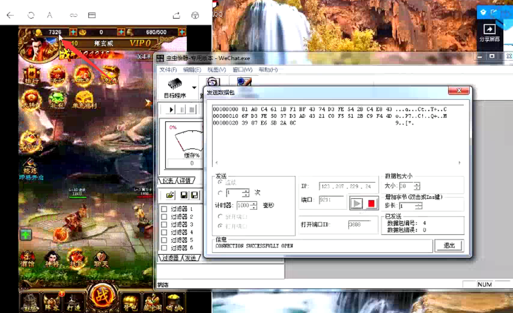This screenshot has height=313, width=513.
Task: Open the 编辑(E) menu
Action: [192, 70]
